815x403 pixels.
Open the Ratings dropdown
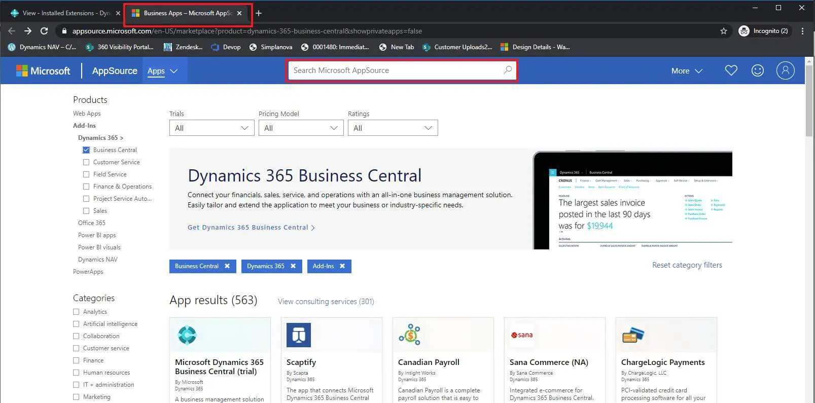click(393, 128)
